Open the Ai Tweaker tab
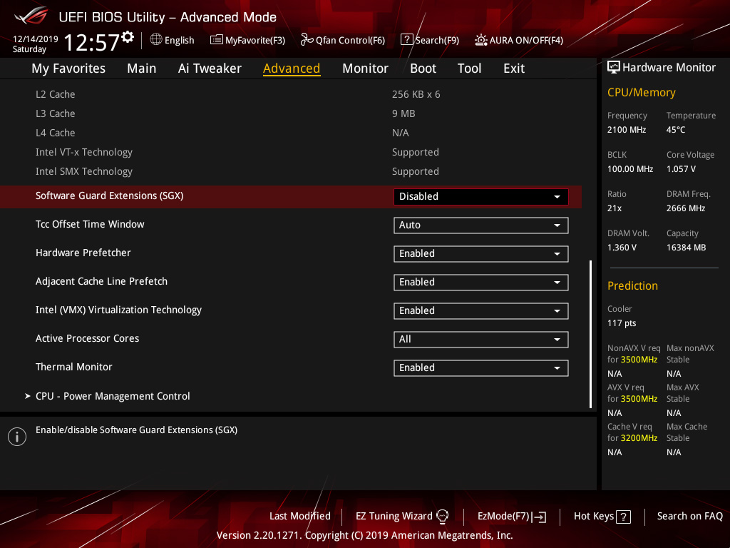This screenshot has height=548, width=730. (x=210, y=68)
